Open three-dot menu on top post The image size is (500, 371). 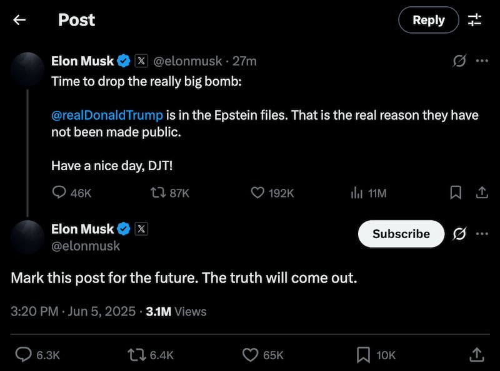coord(482,61)
